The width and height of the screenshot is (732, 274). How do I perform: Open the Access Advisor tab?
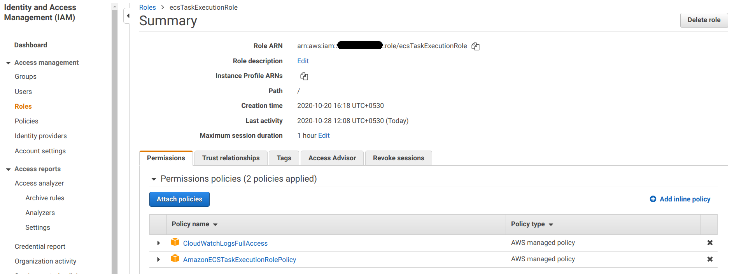(332, 158)
